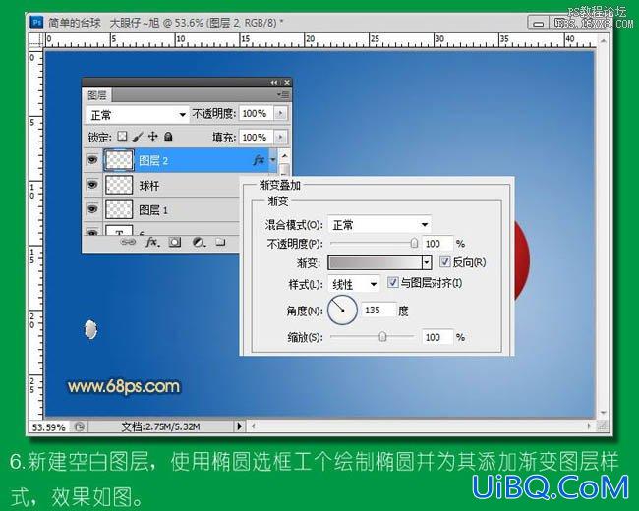
Task: Click the white cue ball on canvas
Action: point(90,329)
